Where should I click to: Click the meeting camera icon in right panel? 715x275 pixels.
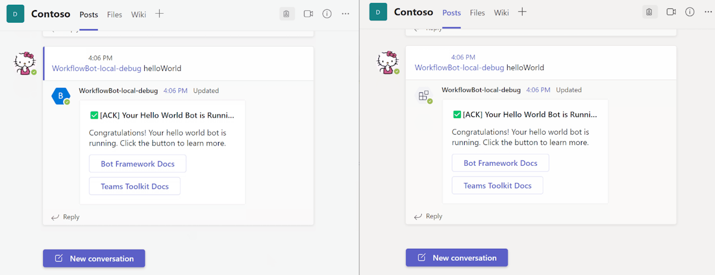pyautogui.click(x=671, y=12)
